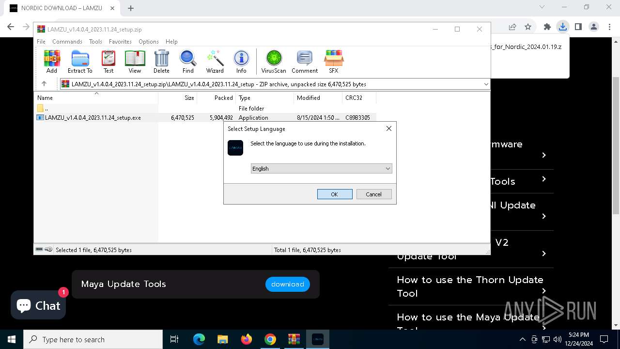Show hidden system tray icons

click(522, 339)
